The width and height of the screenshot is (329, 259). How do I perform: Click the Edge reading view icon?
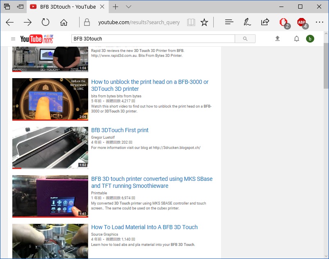191,23
